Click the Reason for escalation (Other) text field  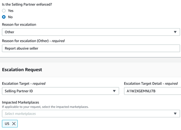pyautogui.click(x=91, y=48)
